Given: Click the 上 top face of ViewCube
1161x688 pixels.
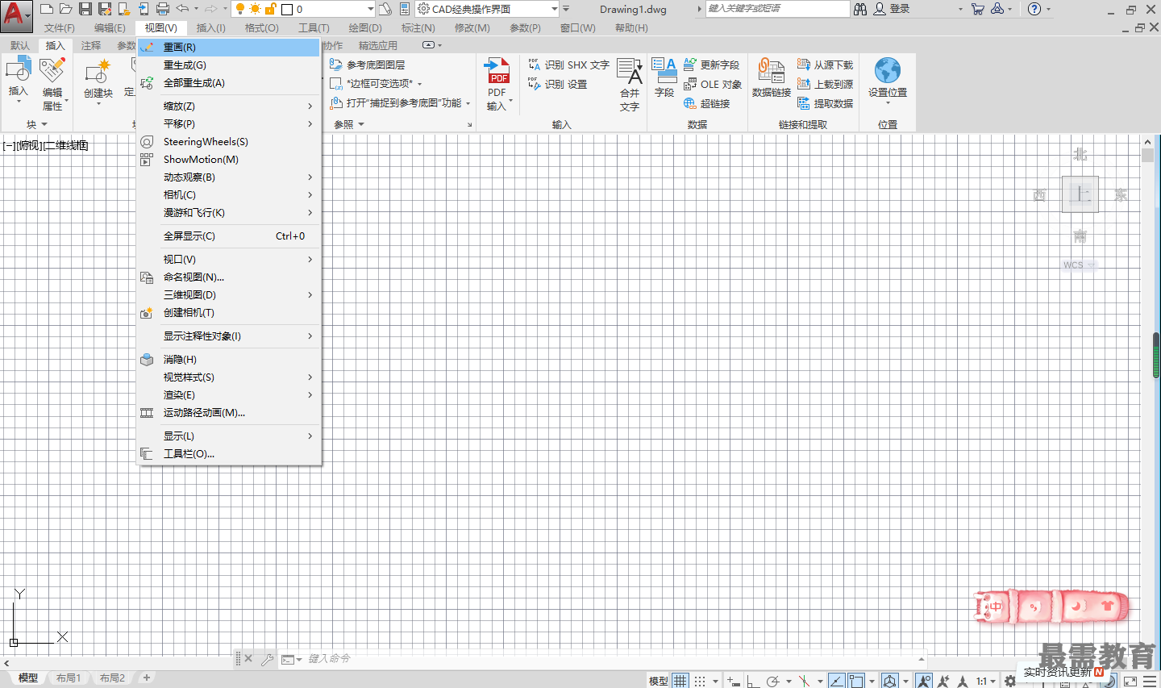Looking at the screenshot, I should click(1080, 194).
